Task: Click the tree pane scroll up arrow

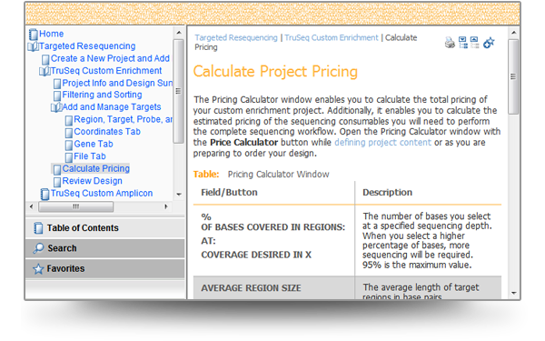Action: 179,33
